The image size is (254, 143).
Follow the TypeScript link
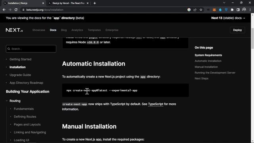(156, 104)
